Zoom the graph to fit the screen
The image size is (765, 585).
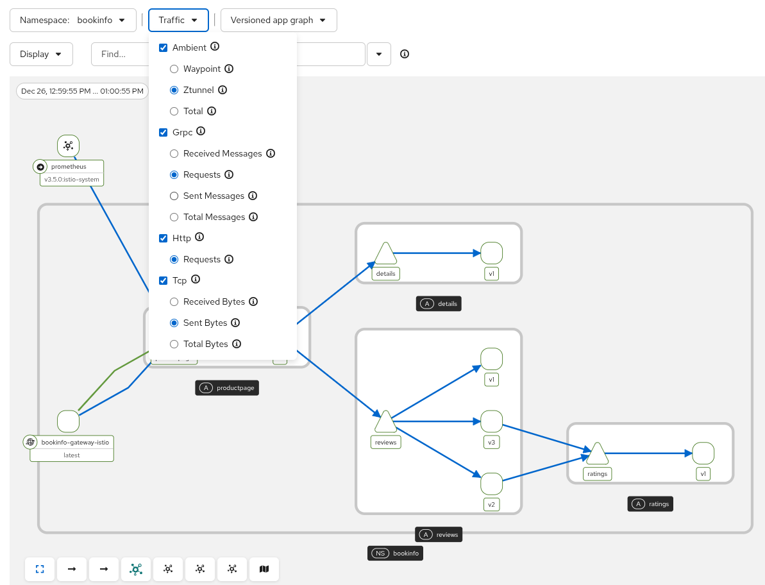coord(40,569)
